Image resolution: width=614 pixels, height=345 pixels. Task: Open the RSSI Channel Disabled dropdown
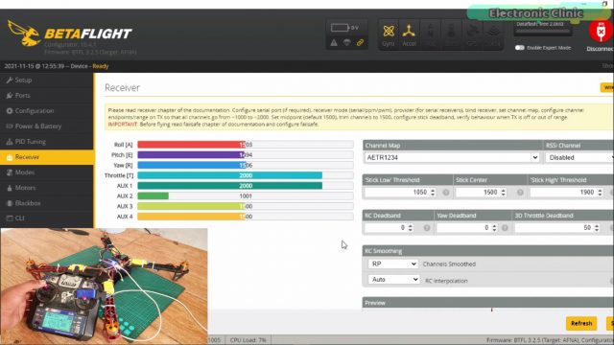coord(579,157)
